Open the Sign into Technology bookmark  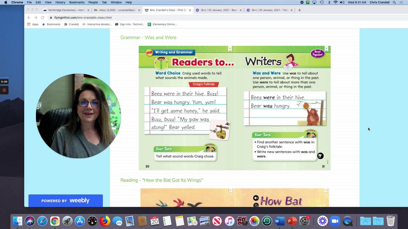pos(130,24)
